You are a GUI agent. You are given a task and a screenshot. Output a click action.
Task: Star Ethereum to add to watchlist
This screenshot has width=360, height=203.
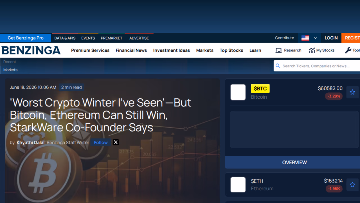click(352, 185)
